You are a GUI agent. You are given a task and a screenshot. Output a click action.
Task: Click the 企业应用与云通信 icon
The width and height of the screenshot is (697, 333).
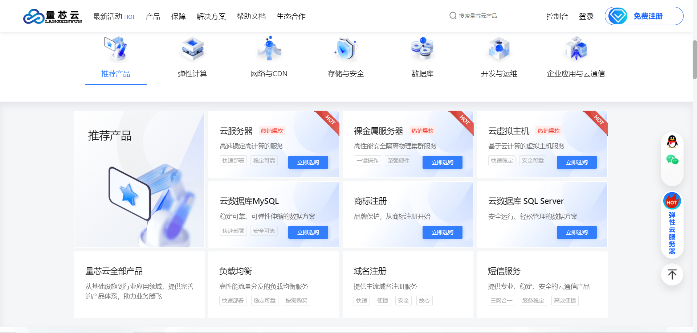tap(575, 49)
